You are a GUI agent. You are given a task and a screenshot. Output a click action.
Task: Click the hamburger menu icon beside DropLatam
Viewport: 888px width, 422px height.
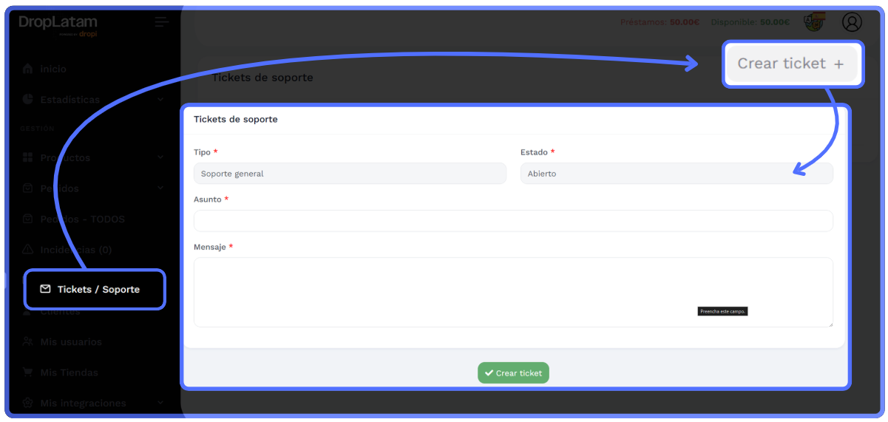coord(162,22)
